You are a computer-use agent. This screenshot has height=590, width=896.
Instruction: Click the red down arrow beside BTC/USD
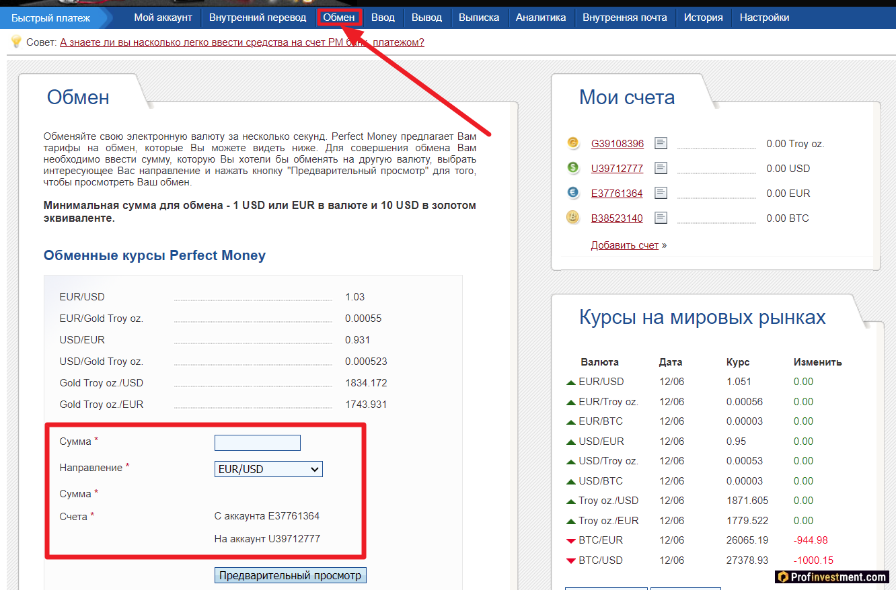571,561
